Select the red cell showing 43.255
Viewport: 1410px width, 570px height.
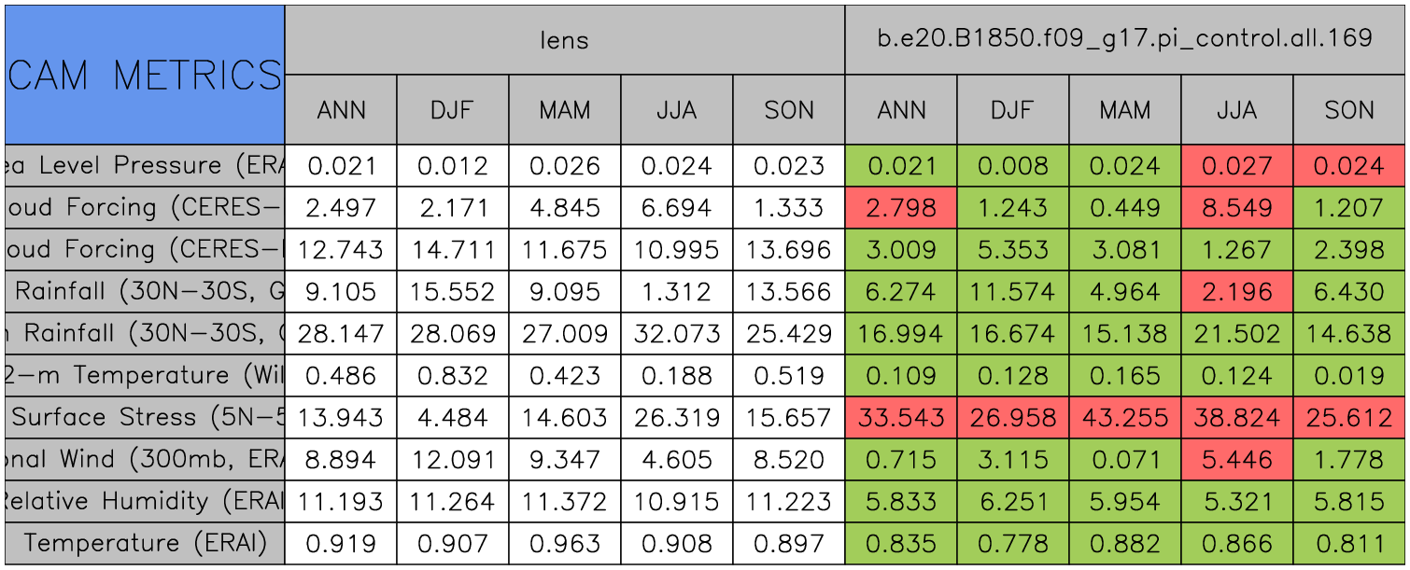1124,417
